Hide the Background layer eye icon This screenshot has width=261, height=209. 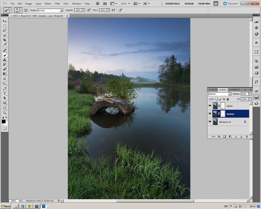click(x=210, y=122)
